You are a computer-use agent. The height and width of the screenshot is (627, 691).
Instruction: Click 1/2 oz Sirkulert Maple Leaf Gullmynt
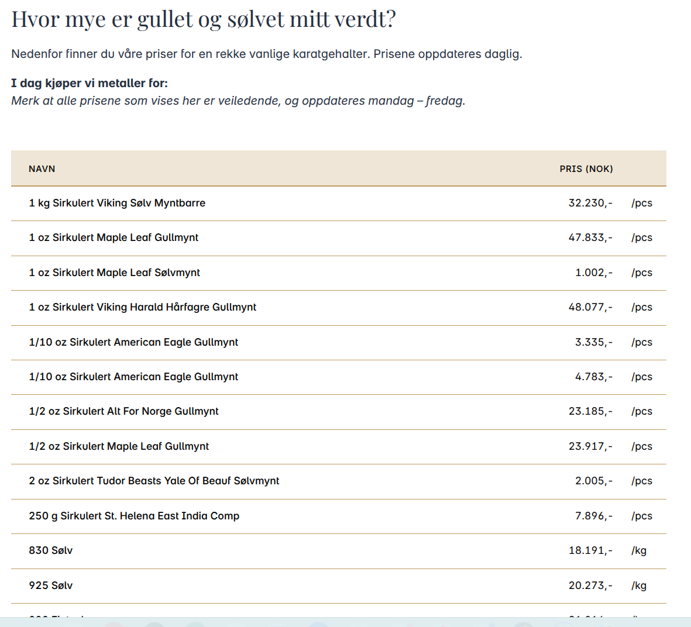119,446
